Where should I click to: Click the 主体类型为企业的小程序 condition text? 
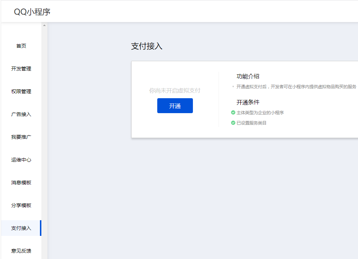[260, 113]
